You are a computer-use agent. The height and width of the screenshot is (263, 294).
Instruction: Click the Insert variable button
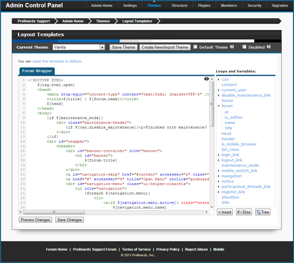tap(225, 212)
